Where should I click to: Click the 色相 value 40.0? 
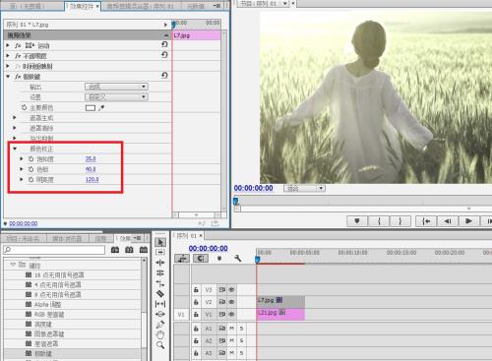91,169
